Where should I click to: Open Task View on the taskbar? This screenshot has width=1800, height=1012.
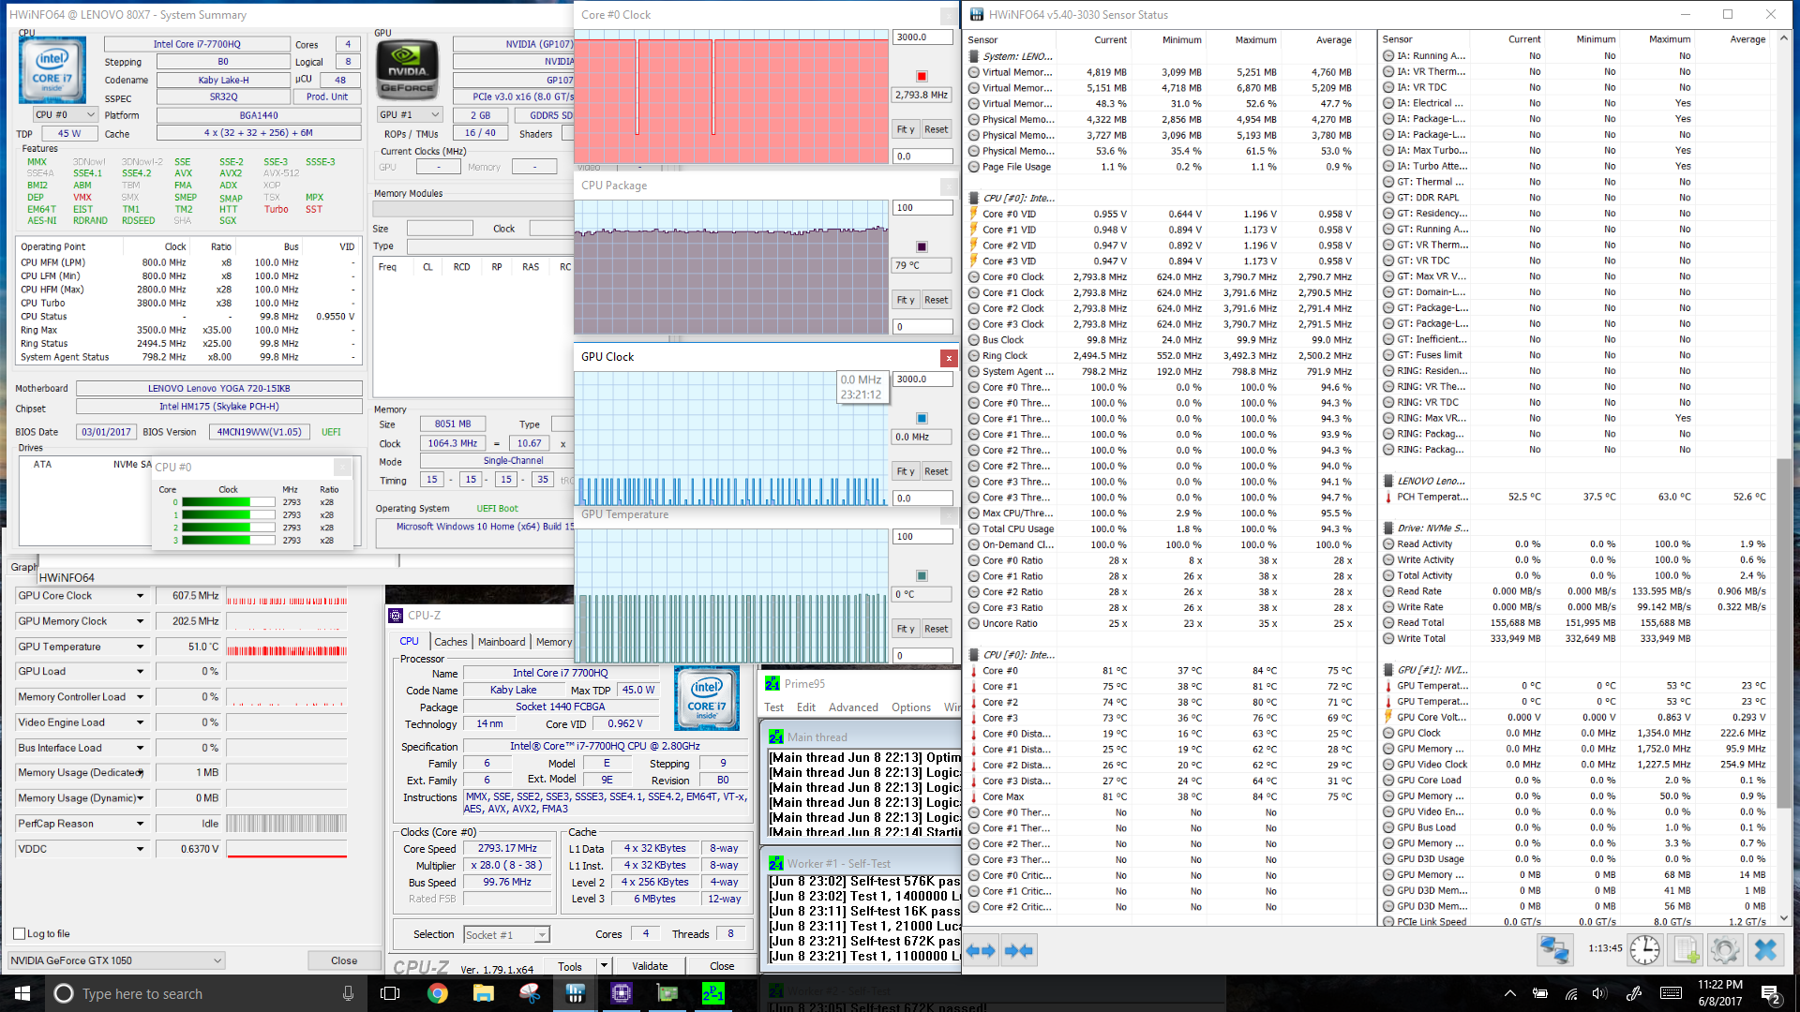[x=391, y=993]
